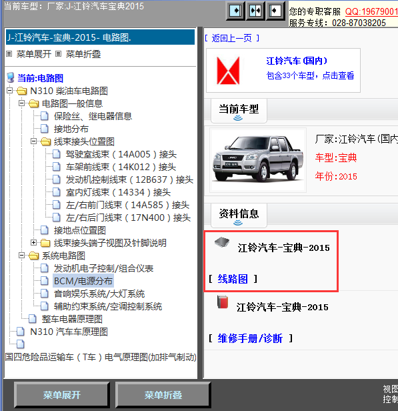
Task: Click the 当前:电路图 label text
Action: pyautogui.click(x=40, y=78)
